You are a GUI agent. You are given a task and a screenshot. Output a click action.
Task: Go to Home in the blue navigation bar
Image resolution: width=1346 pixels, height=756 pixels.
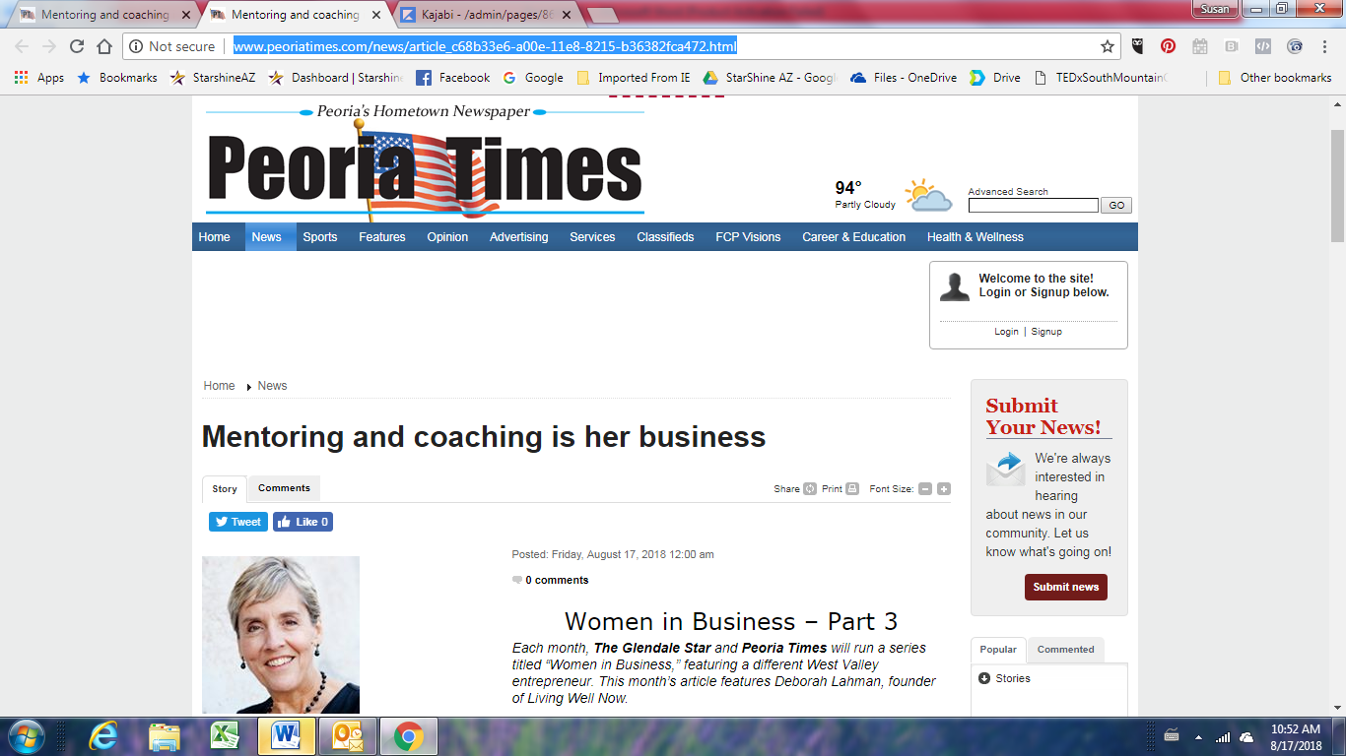(x=214, y=237)
